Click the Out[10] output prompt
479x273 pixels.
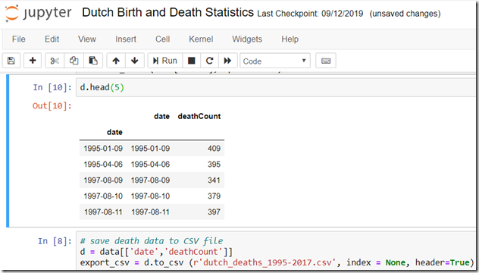coord(52,105)
